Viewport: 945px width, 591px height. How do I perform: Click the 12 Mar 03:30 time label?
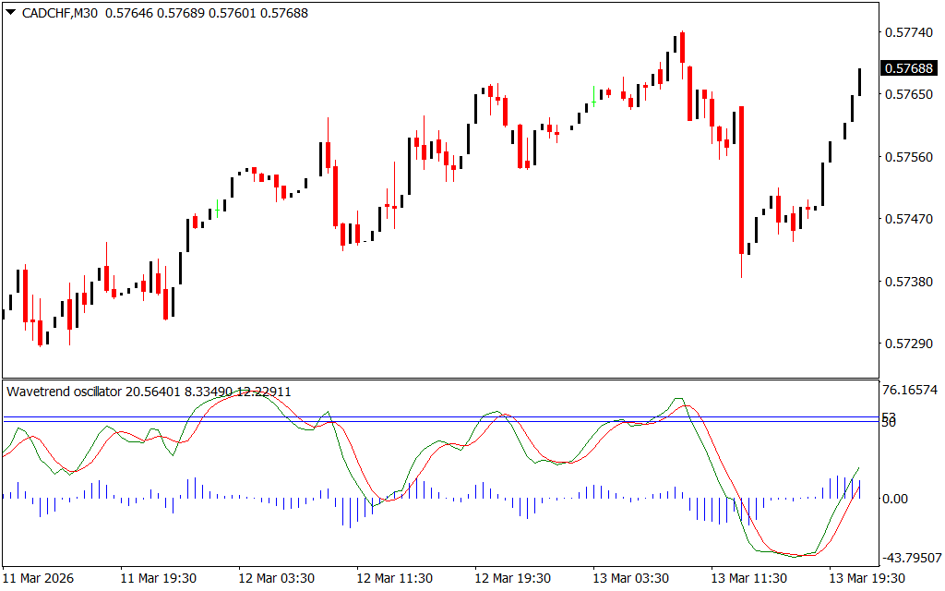[276, 578]
